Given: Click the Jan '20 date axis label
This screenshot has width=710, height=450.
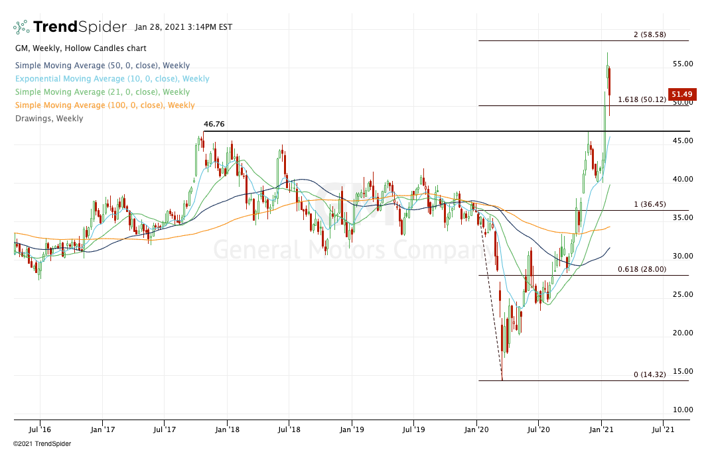Looking at the screenshot, I should (476, 429).
